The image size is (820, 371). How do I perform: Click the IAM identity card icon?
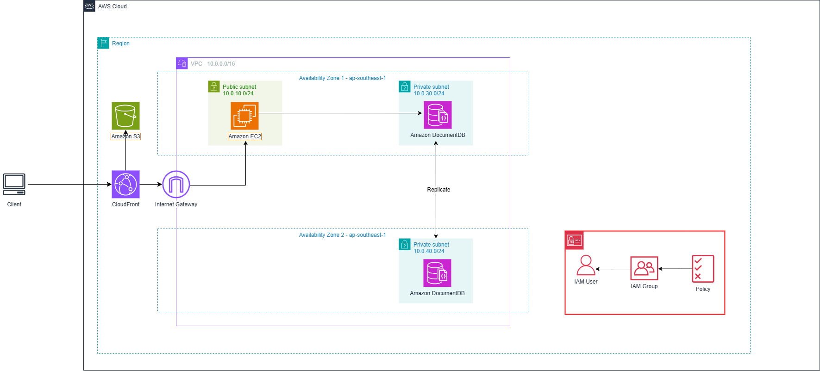pyautogui.click(x=575, y=241)
